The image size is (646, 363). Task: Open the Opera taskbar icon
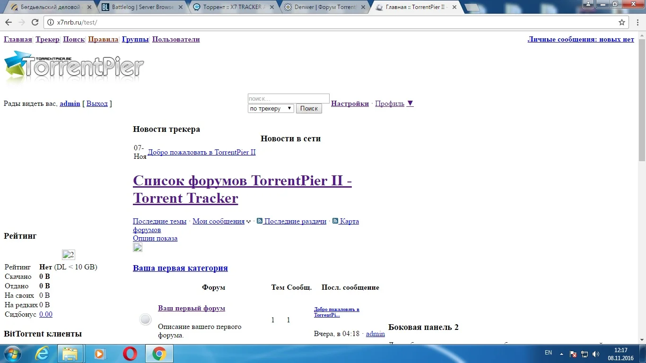pos(130,354)
